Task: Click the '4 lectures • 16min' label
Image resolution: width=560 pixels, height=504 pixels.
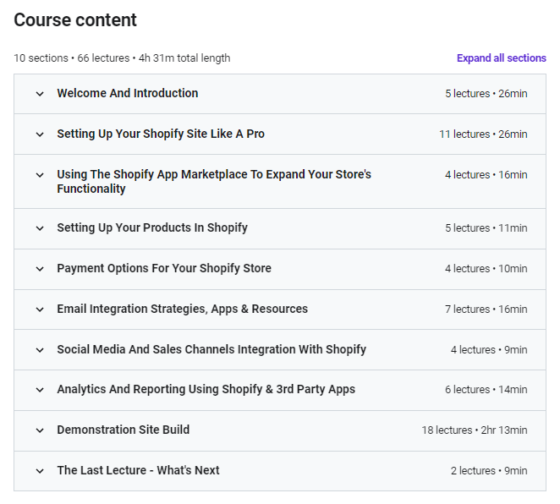Action: 486,175
